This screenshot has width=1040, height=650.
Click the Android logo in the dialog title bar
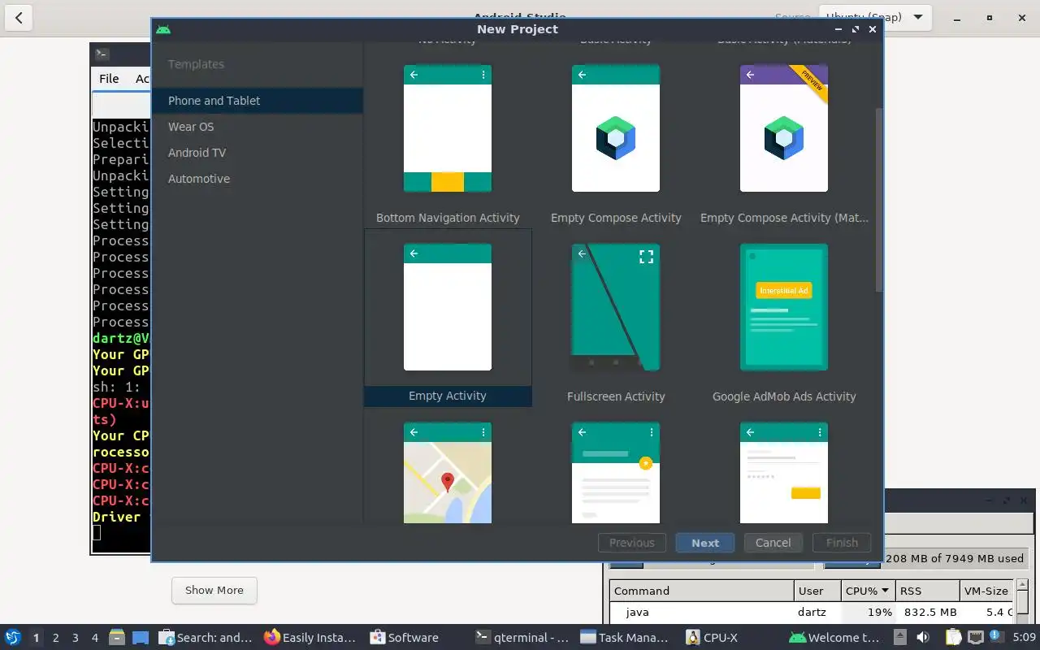tap(163, 29)
